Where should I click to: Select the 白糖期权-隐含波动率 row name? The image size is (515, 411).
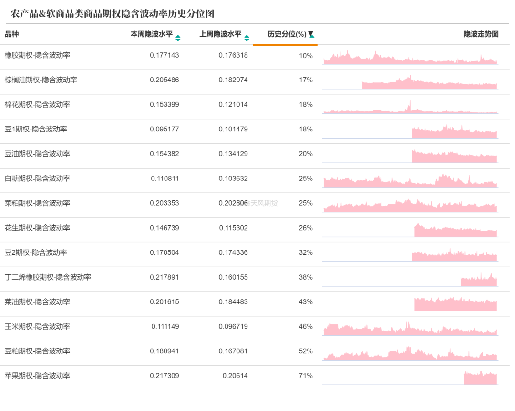pos(38,179)
